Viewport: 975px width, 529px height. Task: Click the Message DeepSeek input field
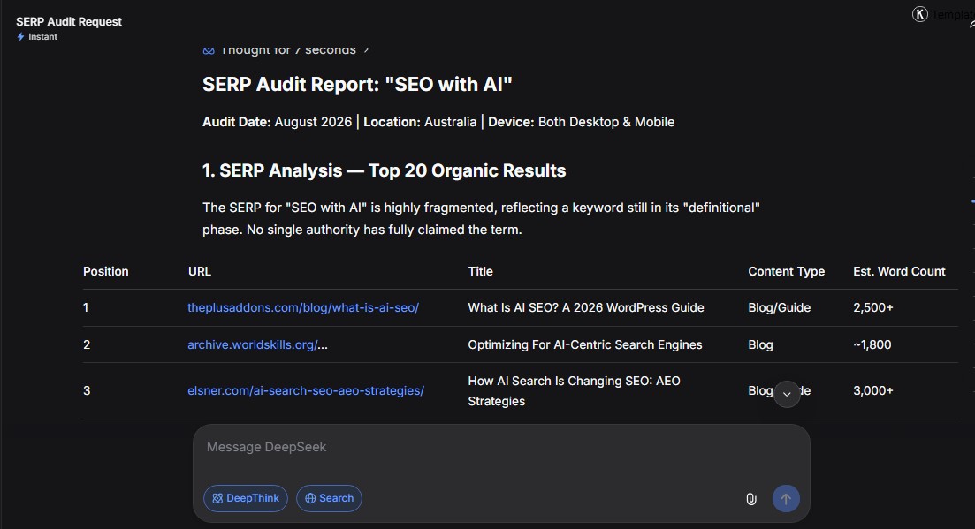tap(501, 447)
